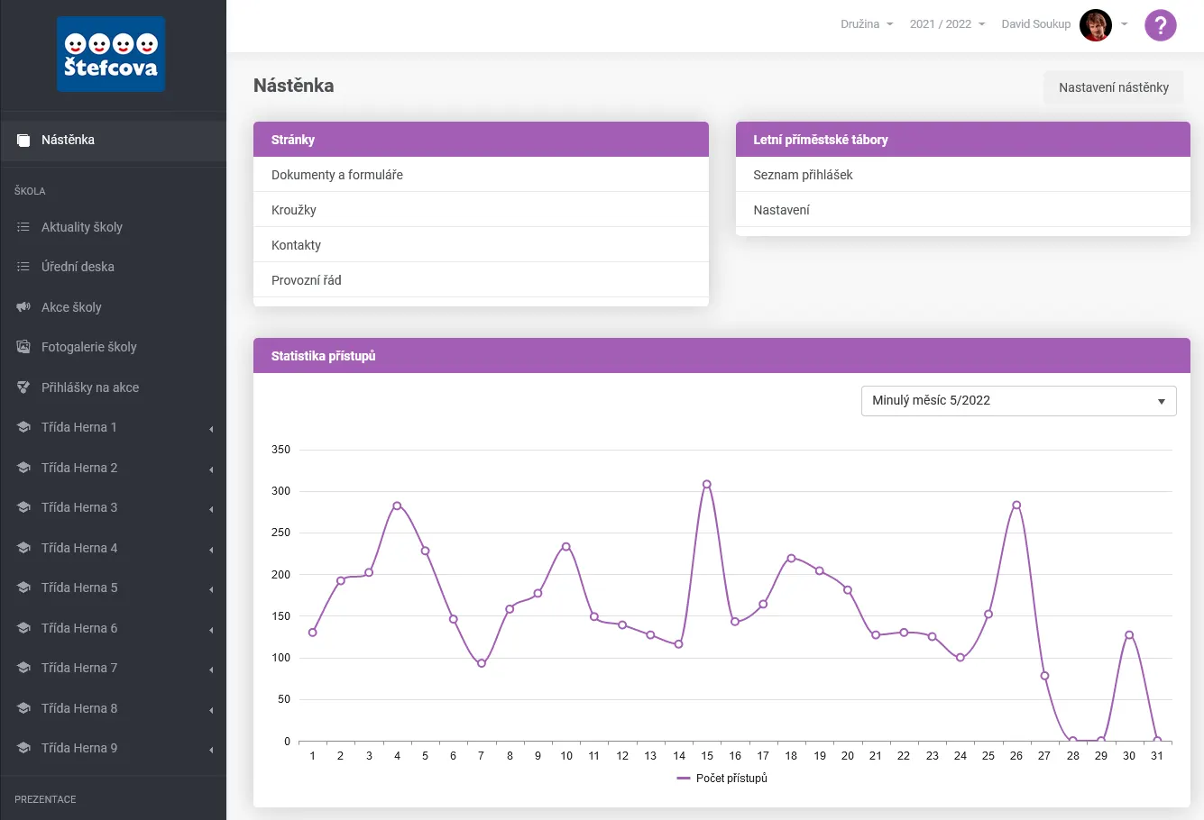Go to Nástěnka in the sidebar

tap(113, 140)
